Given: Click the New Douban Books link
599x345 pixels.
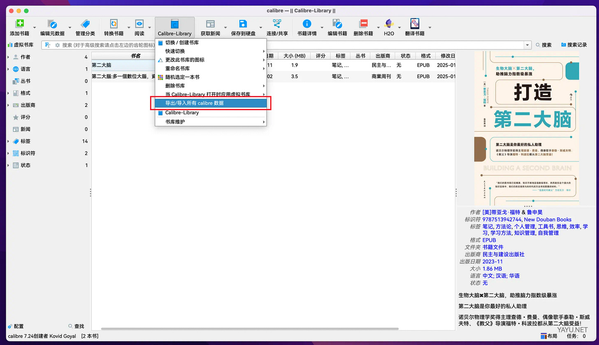Looking at the screenshot, I should click(548, 220).
